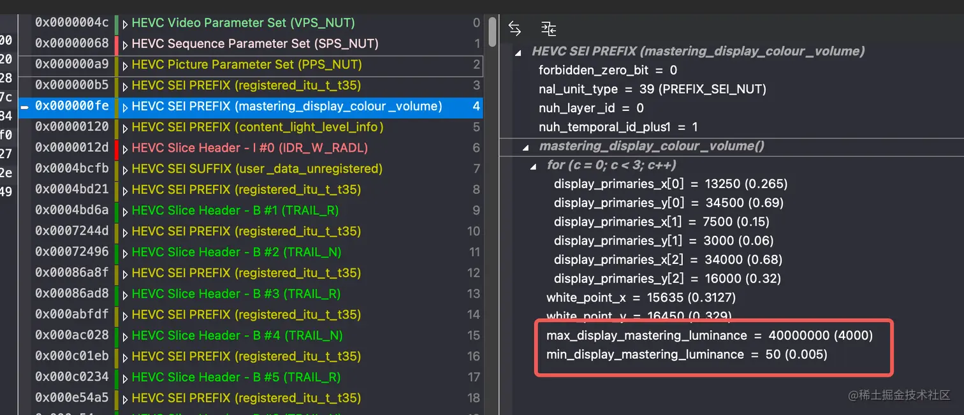
Task: Collapse the for (c = 0; c < 3) loop
Action: click(533, 164)
